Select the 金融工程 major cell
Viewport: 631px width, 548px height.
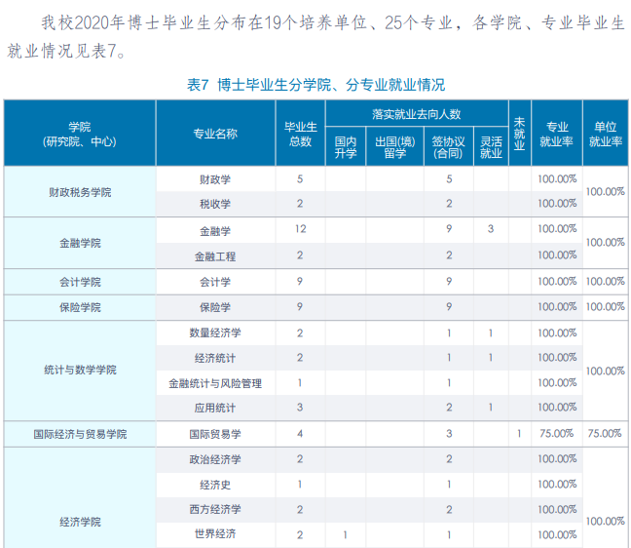215,256
